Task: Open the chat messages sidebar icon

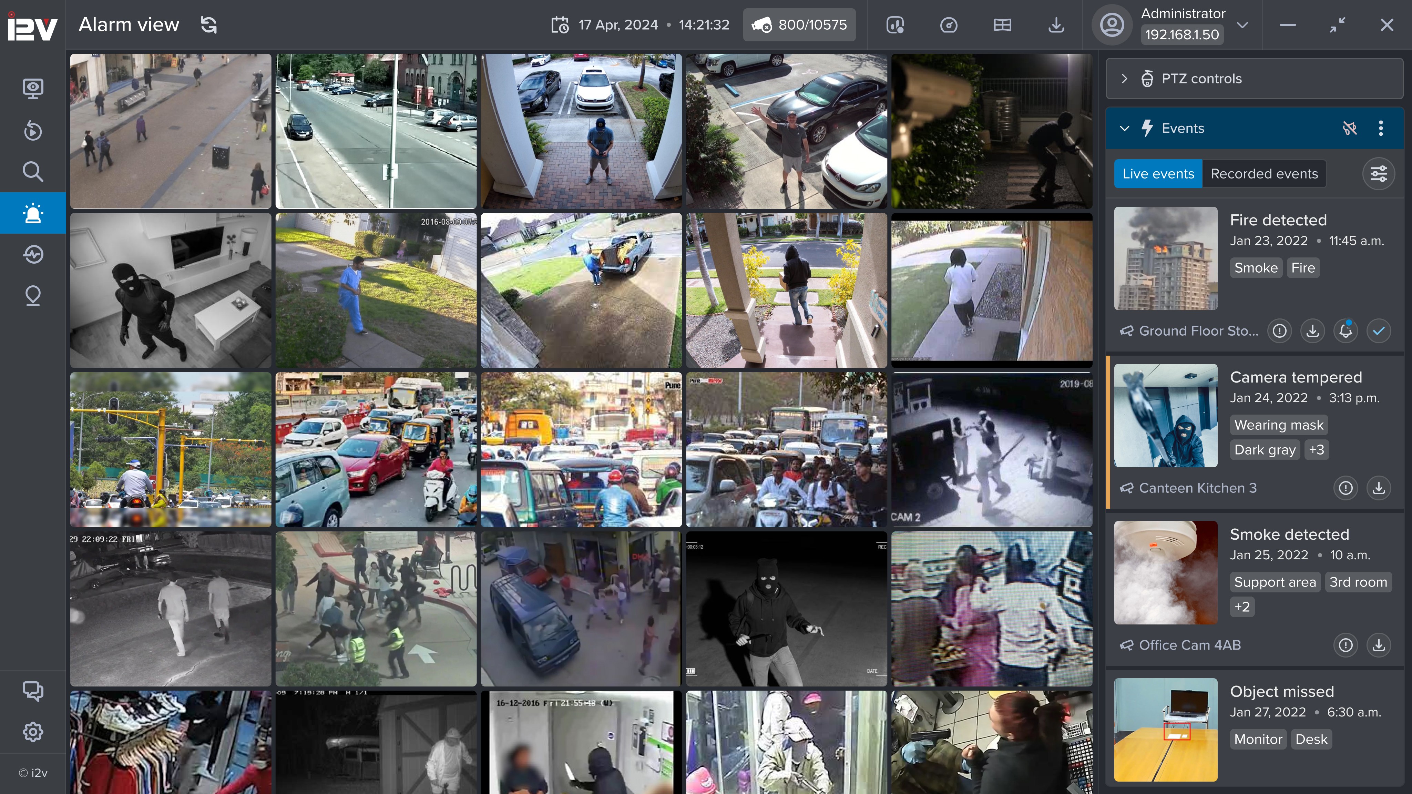Action: click(33, 691)
